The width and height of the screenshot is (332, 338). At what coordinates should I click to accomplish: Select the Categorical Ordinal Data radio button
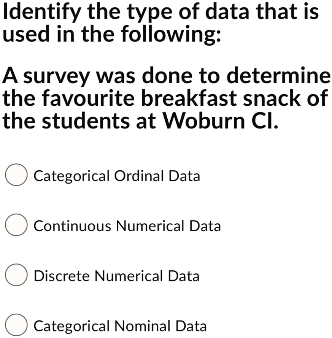(x=16, y=175)
